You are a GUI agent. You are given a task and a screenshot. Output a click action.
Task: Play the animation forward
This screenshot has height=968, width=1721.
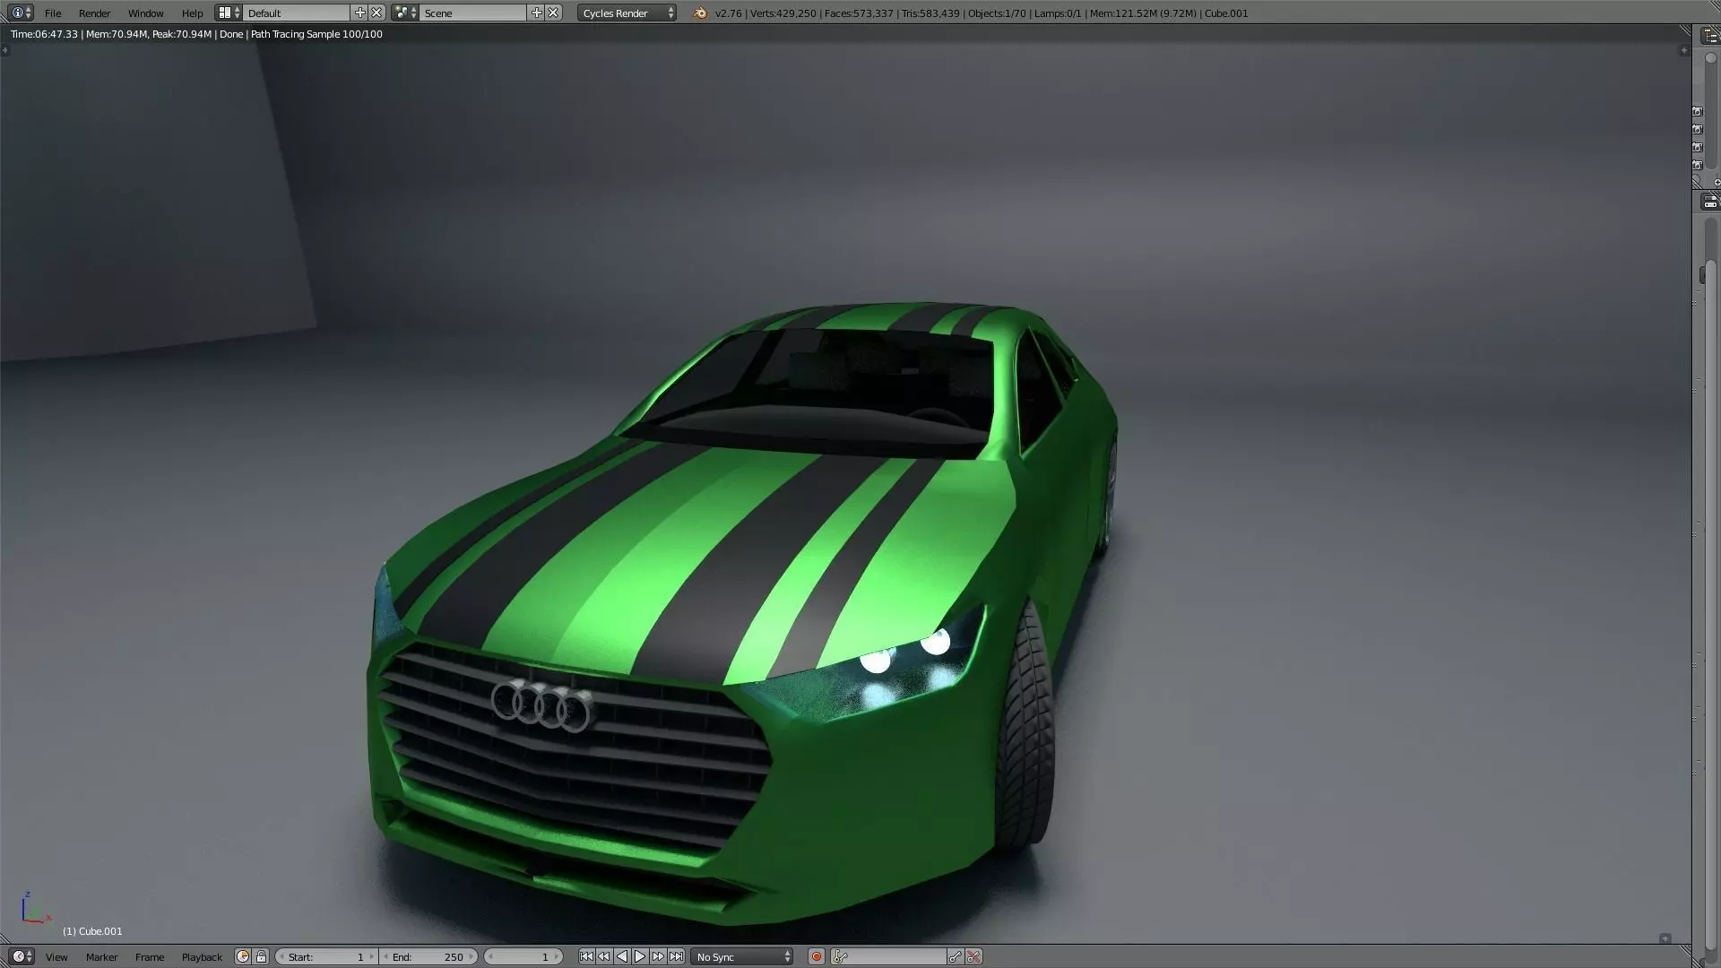(640, 956)
